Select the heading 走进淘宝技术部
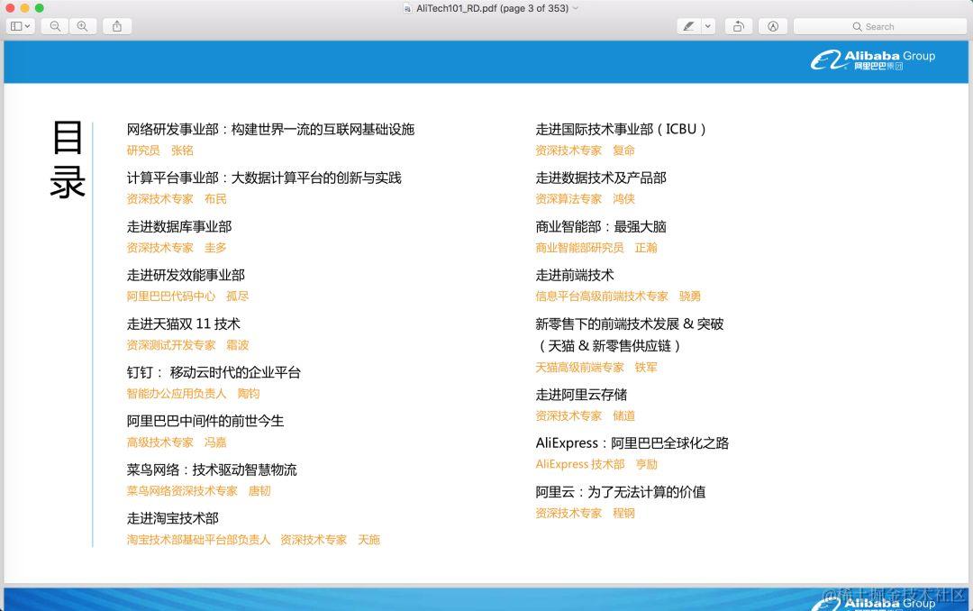This screenshot has width=973, height=611. point(172,518)
